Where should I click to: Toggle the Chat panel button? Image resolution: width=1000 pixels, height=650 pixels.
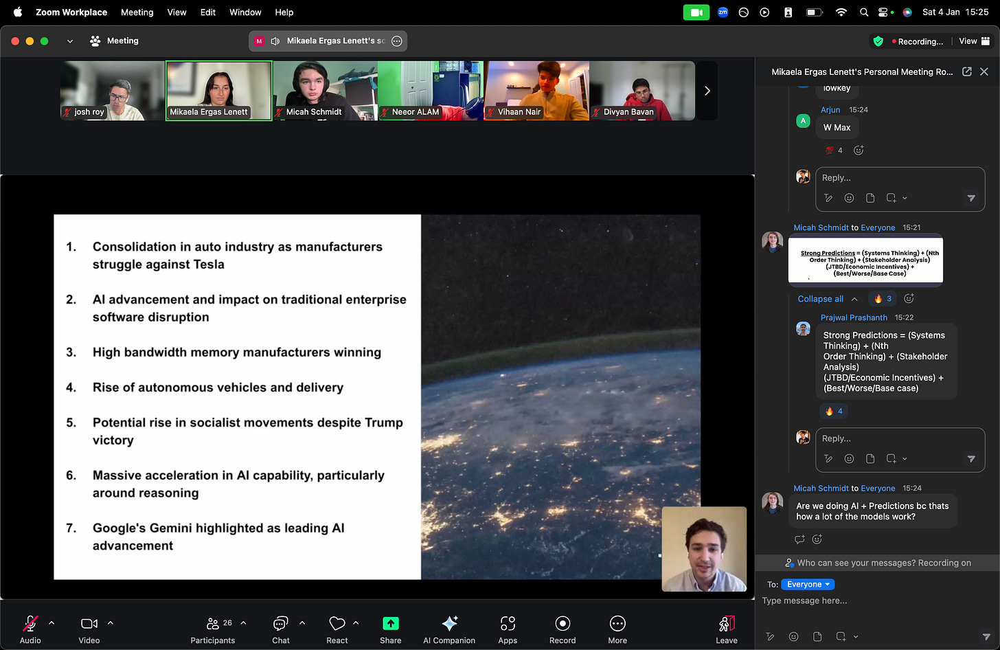click(281, 629)
